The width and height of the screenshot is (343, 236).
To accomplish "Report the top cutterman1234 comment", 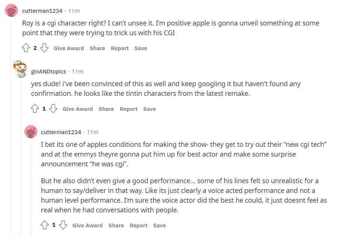I will click(x=120, y=48).
